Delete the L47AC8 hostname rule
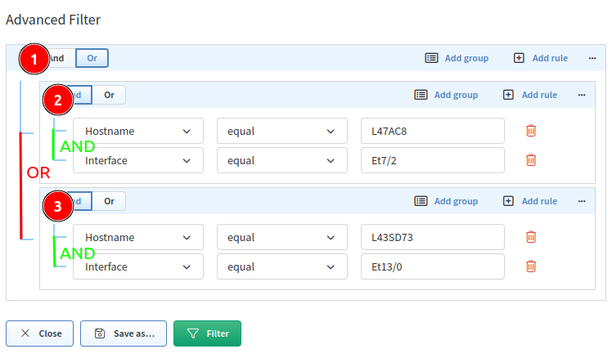Image resolution: width=612 pixels, height=358 pixels. pos(531,131)
